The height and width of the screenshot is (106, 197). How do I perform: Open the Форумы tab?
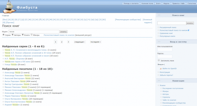pos(166,4)
